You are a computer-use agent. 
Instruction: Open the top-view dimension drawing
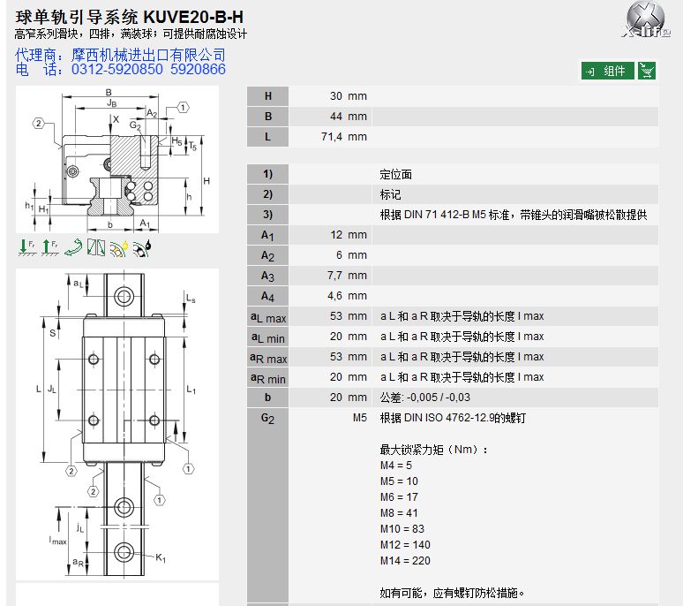116,422
